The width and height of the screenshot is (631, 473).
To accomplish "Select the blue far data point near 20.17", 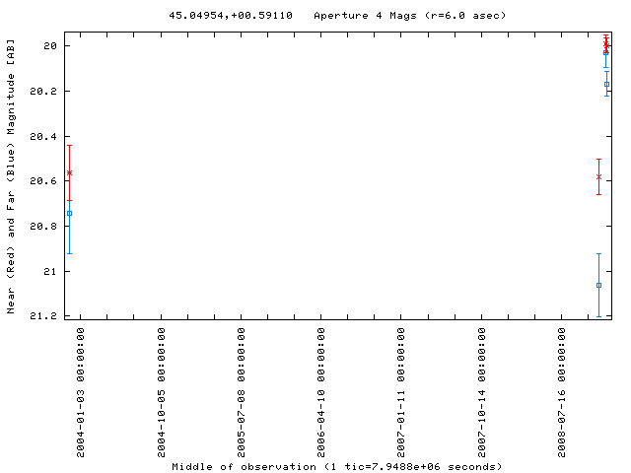I will coord(607,85).
